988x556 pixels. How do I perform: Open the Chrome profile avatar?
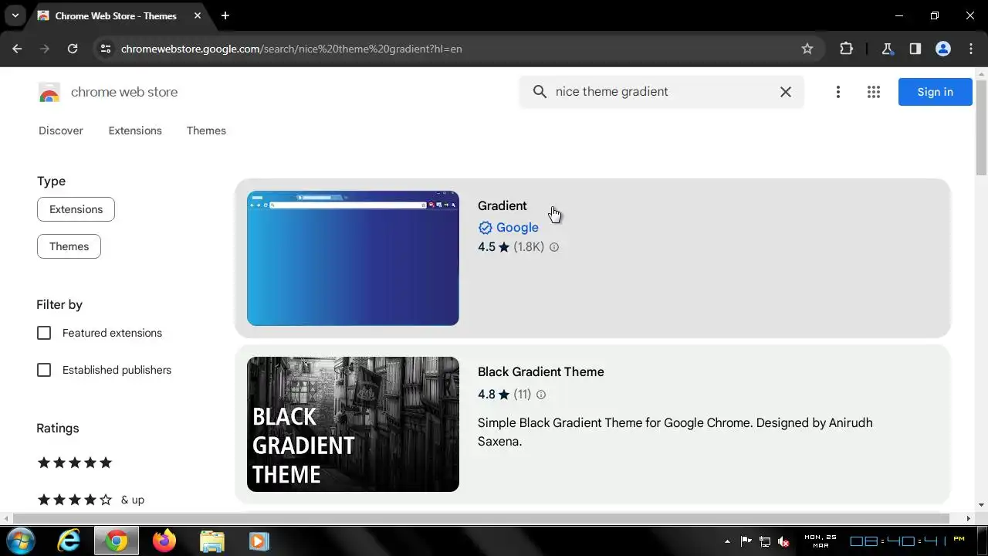click(x=942, y=49)
